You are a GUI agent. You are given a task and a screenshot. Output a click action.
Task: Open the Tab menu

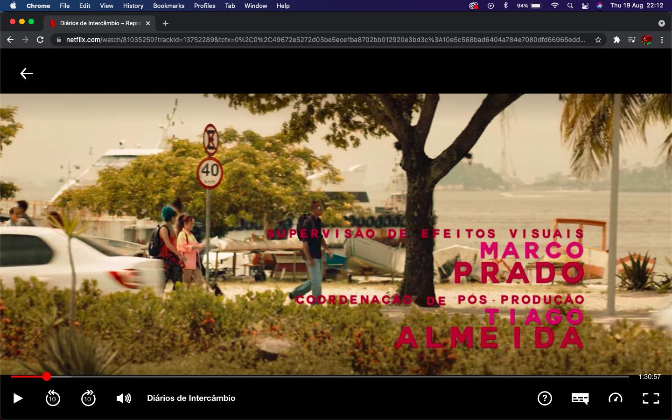230,6
